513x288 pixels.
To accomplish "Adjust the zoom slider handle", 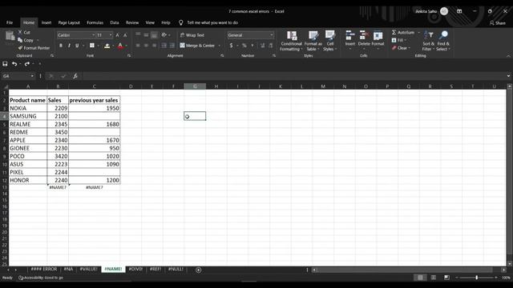I will click(x=477, y=278).
